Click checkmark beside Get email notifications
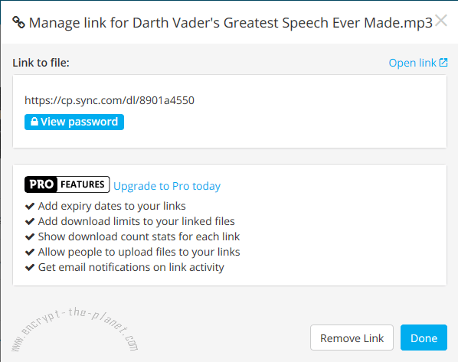 pos(30,267)
